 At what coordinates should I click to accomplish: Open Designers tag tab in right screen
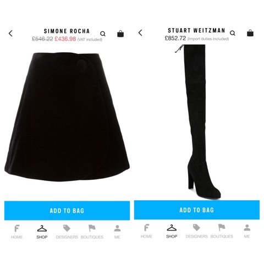[x=196, y=231]
